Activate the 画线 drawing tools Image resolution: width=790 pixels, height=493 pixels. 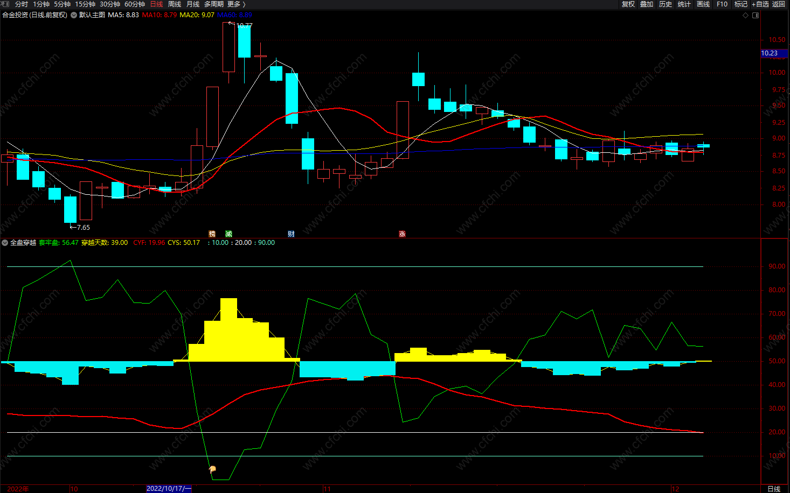[703, 4]
